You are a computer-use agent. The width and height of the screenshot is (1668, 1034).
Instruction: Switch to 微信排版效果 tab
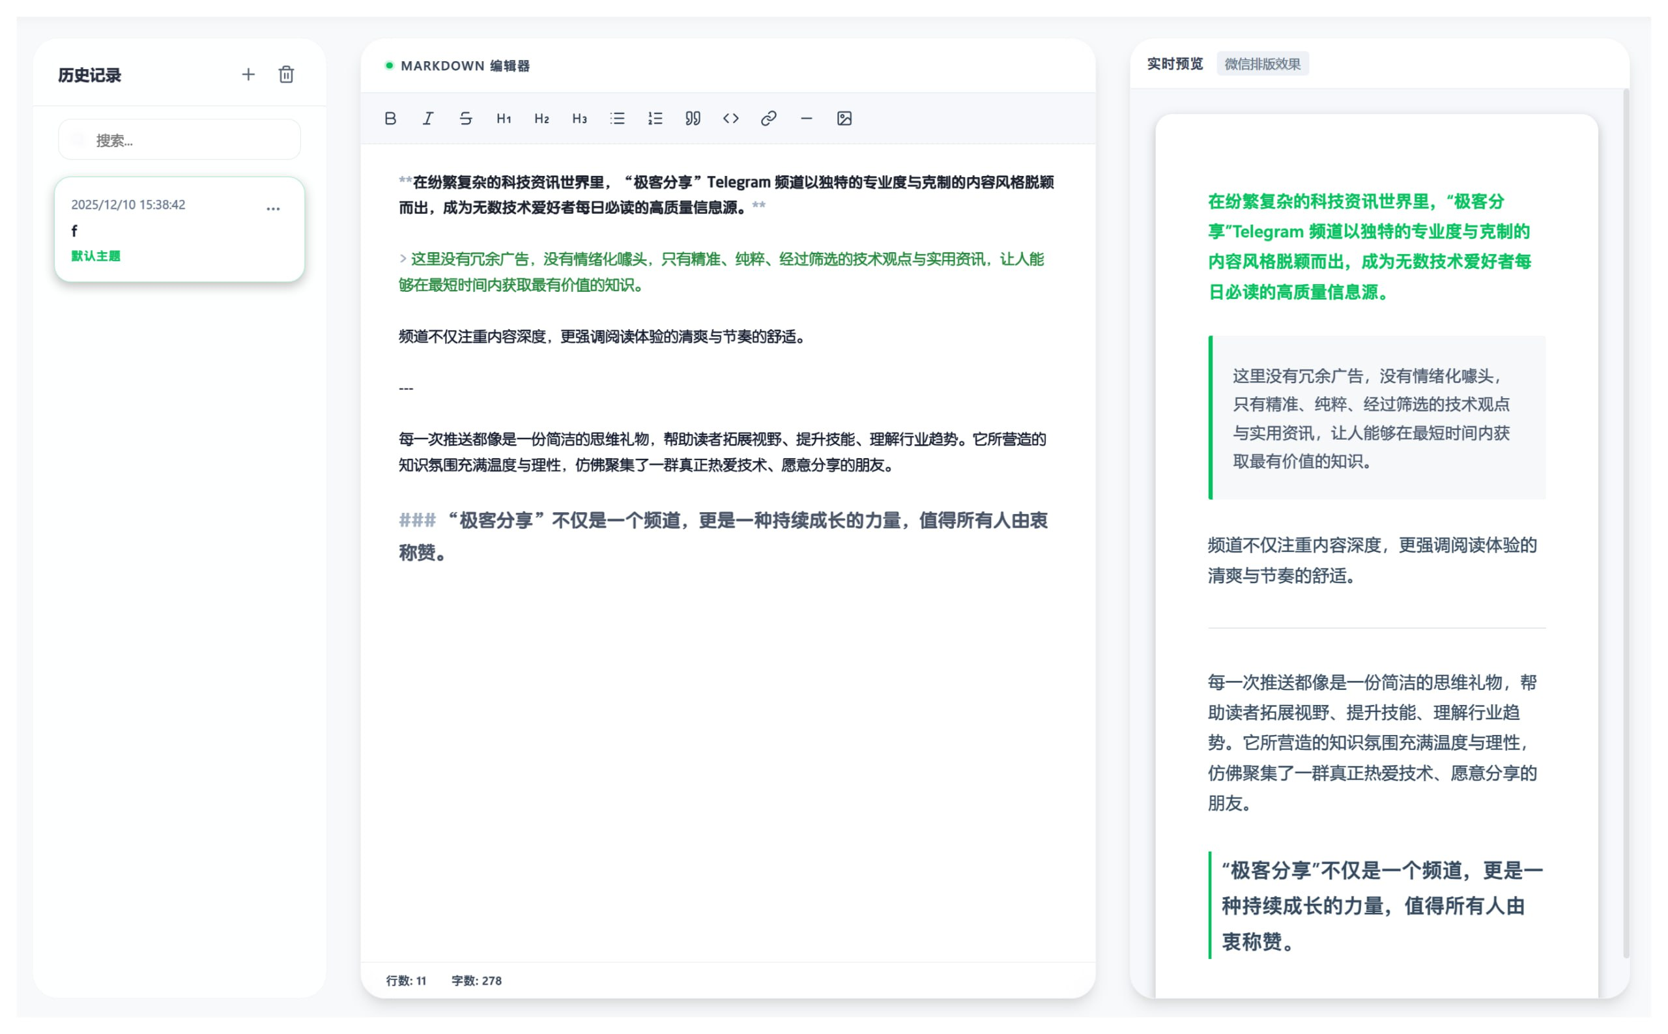click(1263, 64)
